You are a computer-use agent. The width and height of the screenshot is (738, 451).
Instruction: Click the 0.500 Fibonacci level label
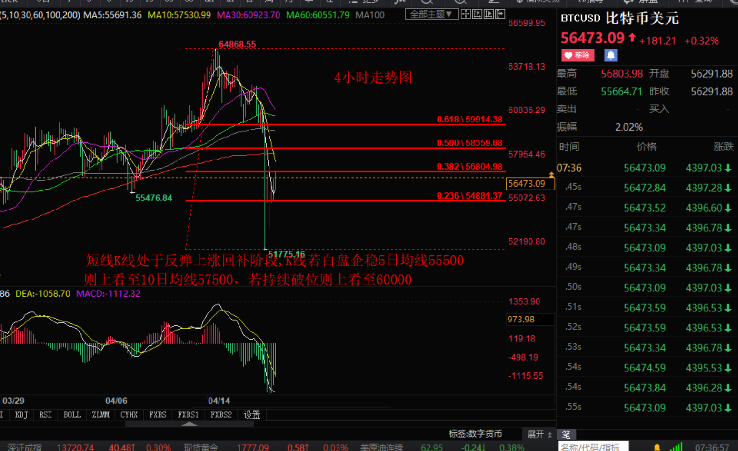(469, 143)
